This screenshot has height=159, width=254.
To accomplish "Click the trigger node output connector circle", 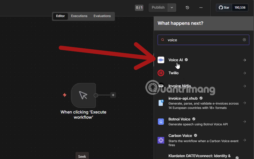I will click(x=96, y=95).
